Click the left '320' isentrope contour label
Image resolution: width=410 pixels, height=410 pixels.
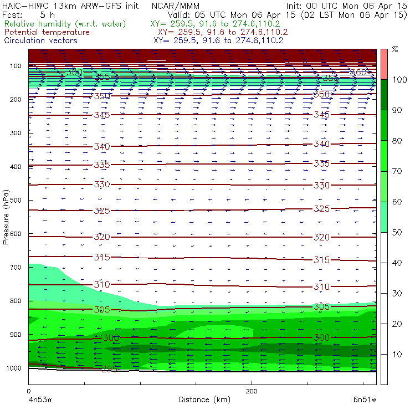102,237
